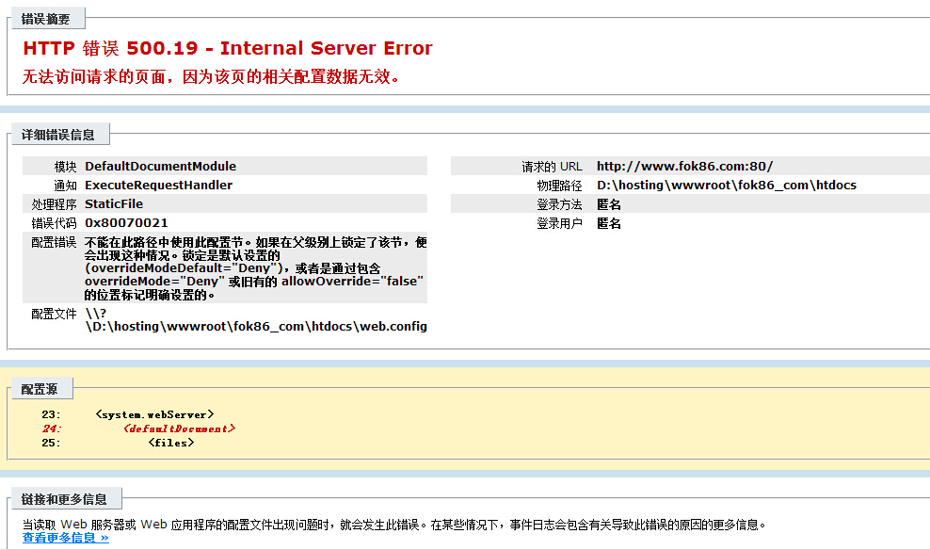Click the 登录用户 label
This screenshot has height=550, width=930.
click(559, 223)
